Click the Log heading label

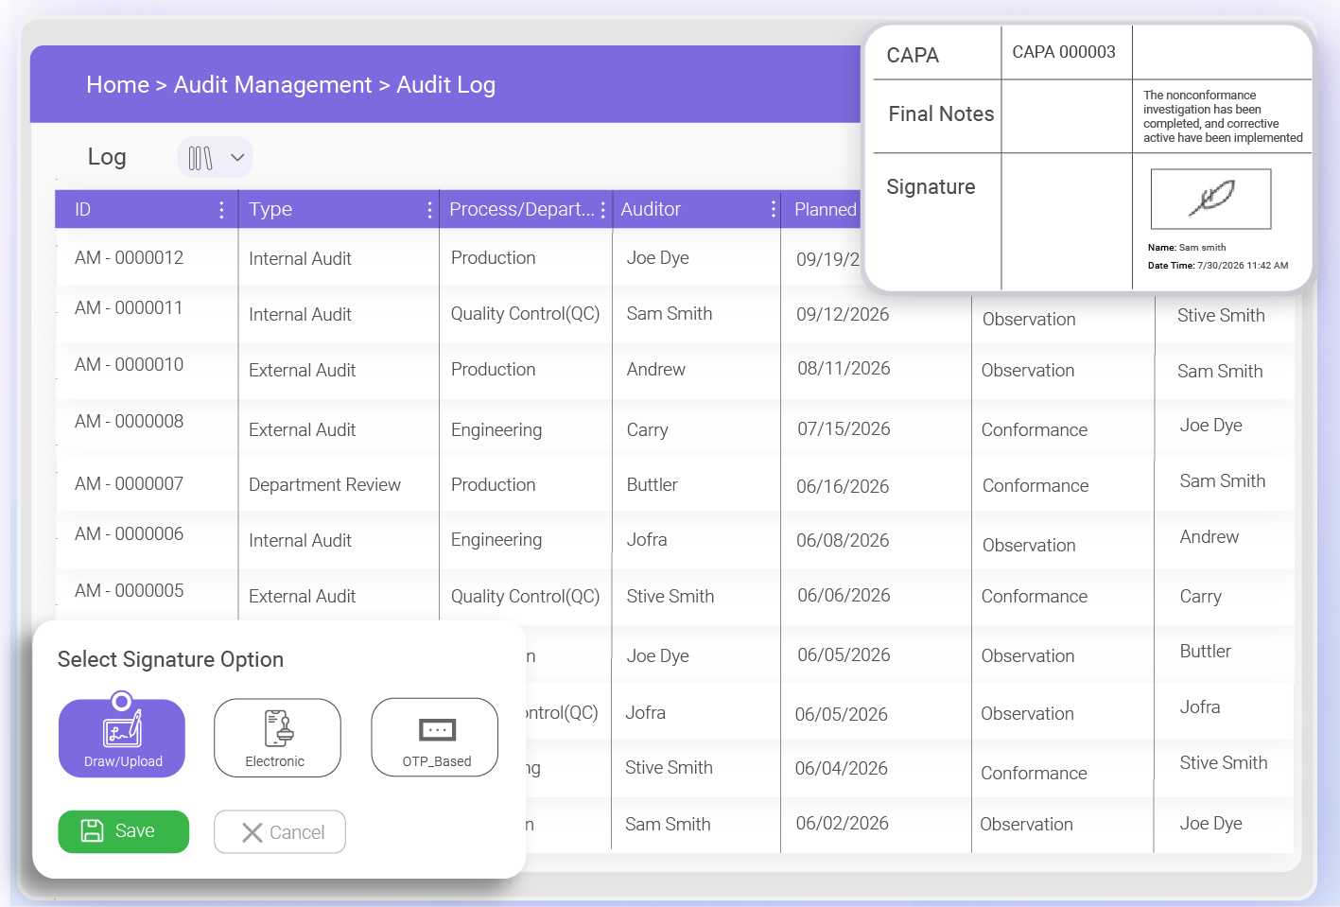(x=107, y=158)
